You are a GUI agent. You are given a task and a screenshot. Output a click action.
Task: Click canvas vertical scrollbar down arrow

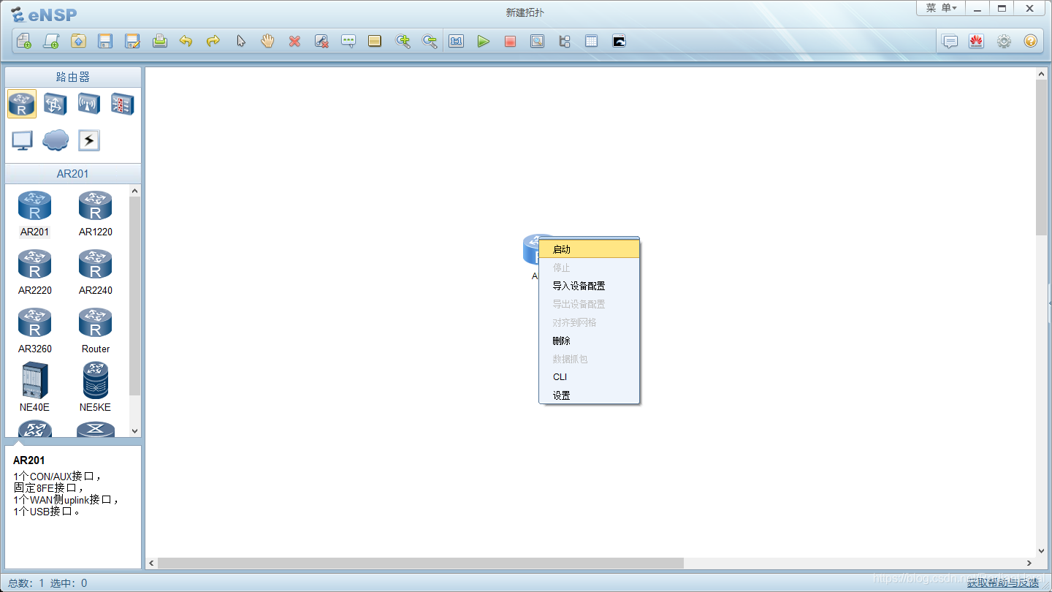click(1042, 551)
